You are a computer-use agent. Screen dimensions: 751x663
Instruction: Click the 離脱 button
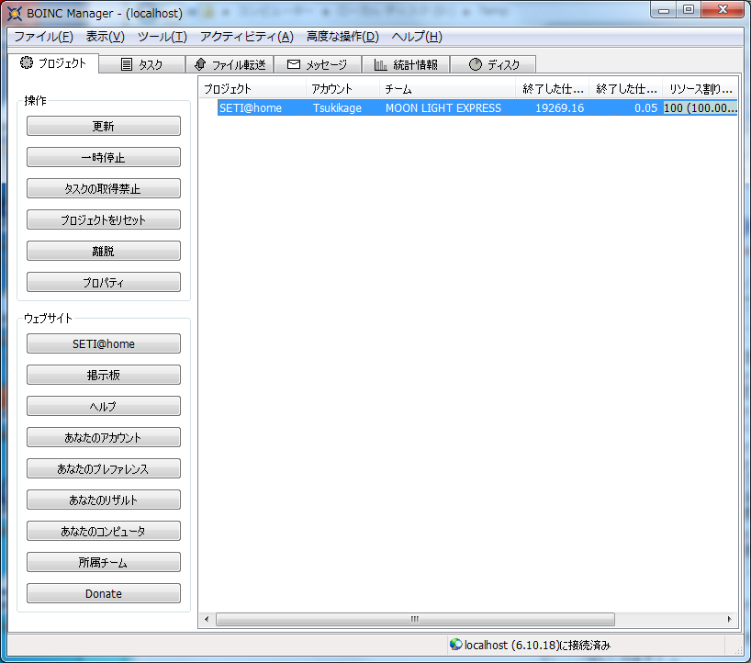coord(104,251)
